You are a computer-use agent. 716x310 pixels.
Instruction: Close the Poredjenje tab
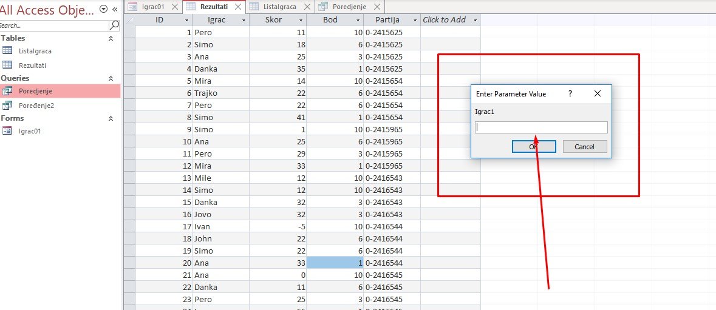point(377,7)
